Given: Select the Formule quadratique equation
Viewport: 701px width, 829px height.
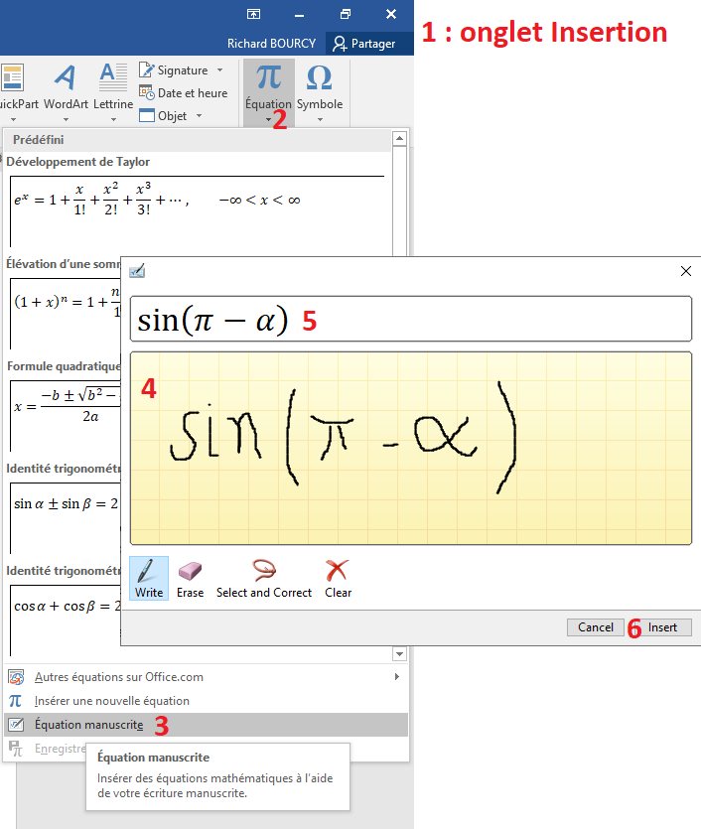Looking at the screenshot, I should pyautogui.click(x=65, y=416).
